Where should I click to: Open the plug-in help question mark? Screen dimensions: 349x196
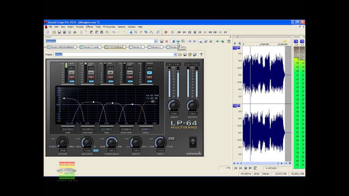[201, 54]
